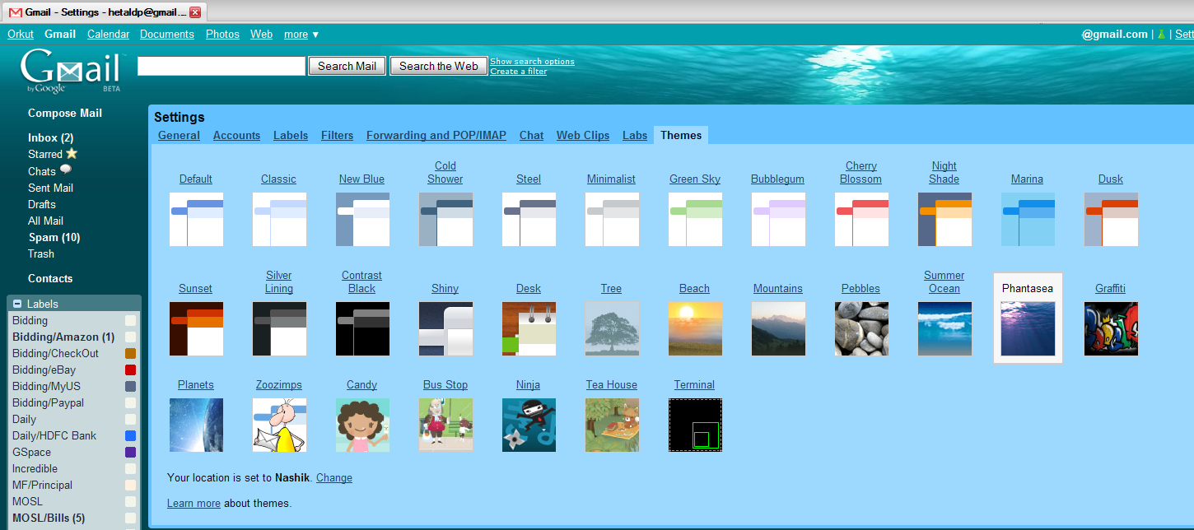Apply the Desk theme thumbnail

(529, 329)
